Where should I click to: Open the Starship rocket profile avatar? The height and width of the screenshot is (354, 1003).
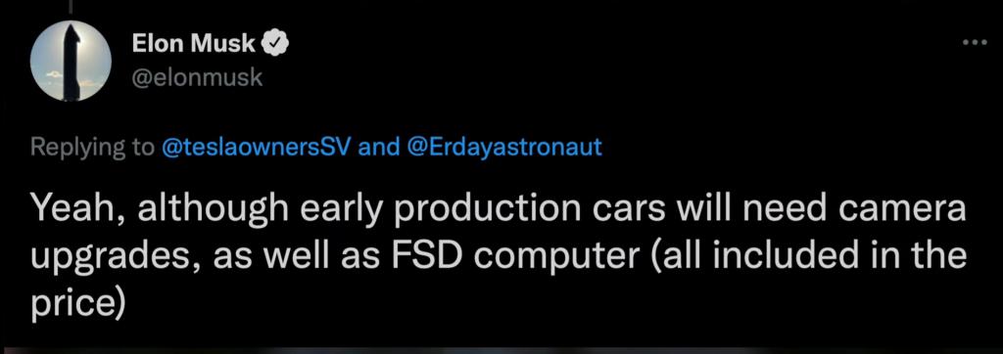[71, 61]
